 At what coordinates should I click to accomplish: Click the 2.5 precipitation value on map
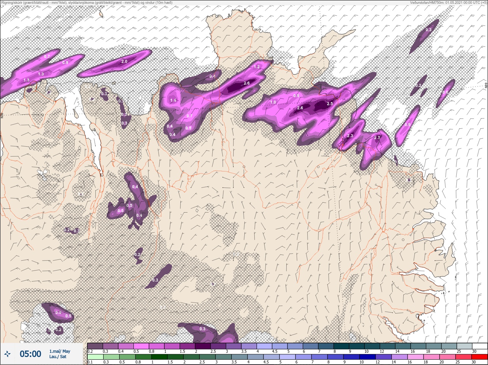[330, 104]
